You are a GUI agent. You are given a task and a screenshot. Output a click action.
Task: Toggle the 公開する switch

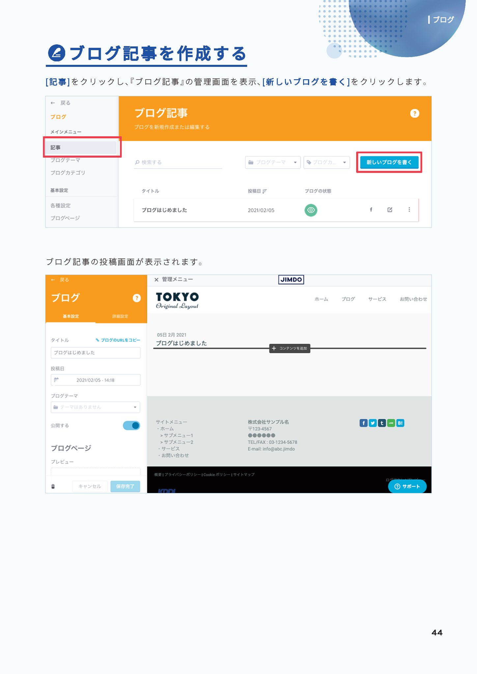[131, 426]
